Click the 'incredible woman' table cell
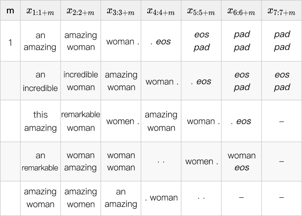Image resolution: width=302 pixels, height=216 pixels. [81, 81]
